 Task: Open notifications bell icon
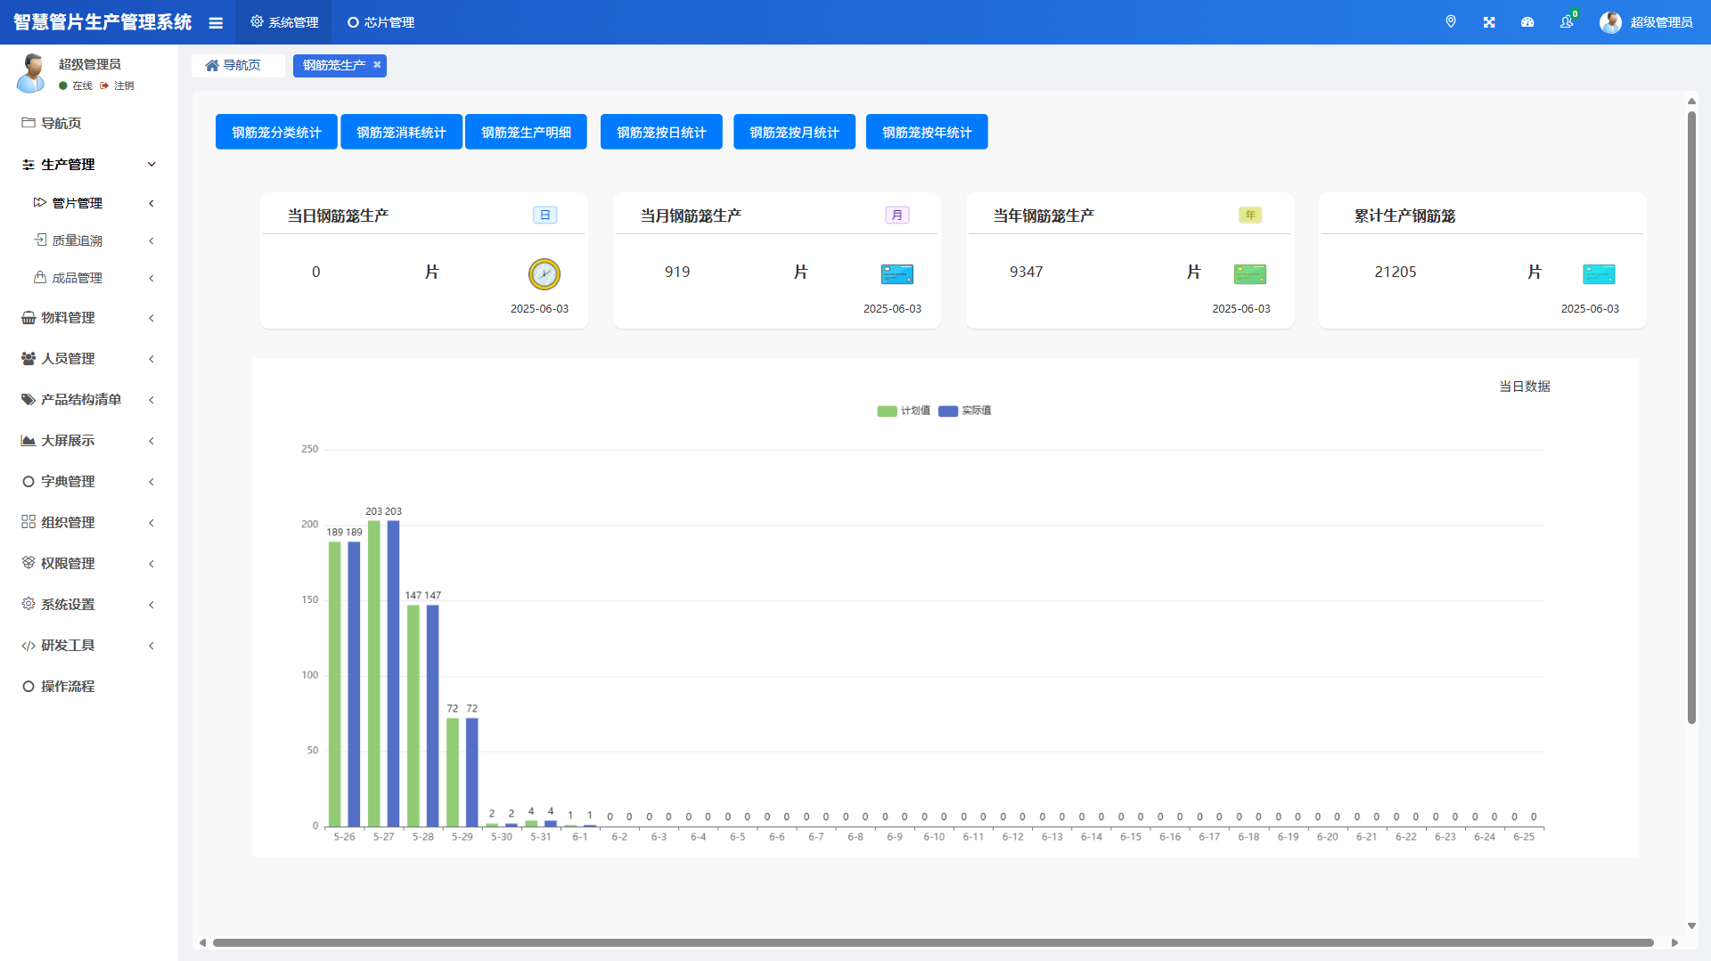pyautogui.click(x=1567, y=22)
